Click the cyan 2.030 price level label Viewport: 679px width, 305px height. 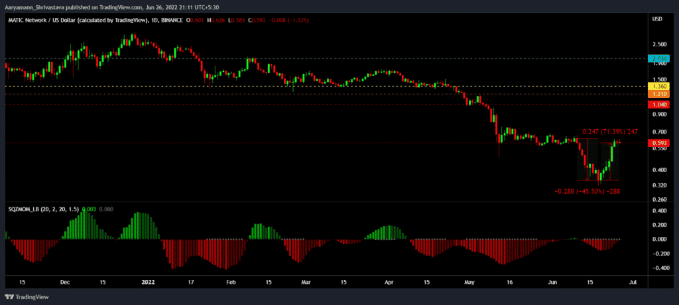(658, 58)
